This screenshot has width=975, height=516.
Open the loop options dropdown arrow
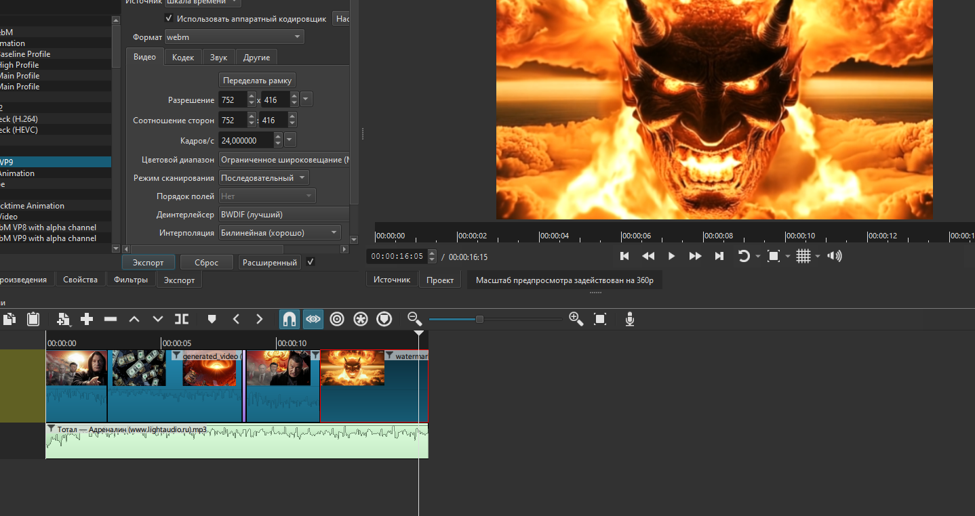[758, 257]
